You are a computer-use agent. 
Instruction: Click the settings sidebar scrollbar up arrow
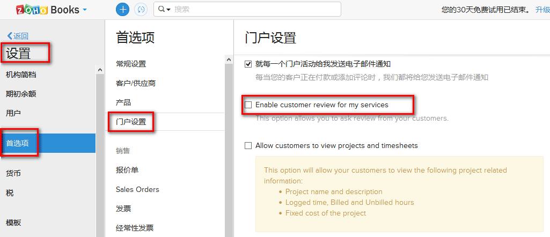100,70
